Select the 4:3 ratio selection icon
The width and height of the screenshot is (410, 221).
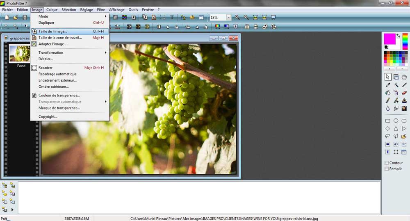(396, 144)
